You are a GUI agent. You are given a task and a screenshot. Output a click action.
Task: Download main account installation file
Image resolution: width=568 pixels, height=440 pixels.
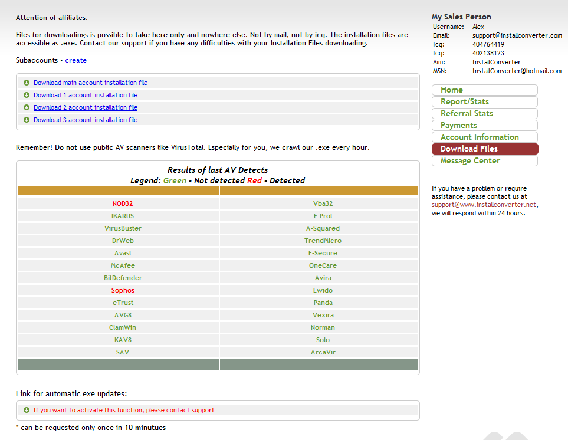click(x=91, y=83)
